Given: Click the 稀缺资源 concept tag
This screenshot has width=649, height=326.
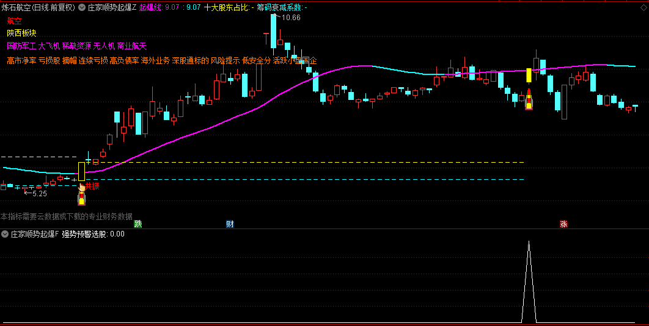Looking at the screenshot, I should click(77, 46).
